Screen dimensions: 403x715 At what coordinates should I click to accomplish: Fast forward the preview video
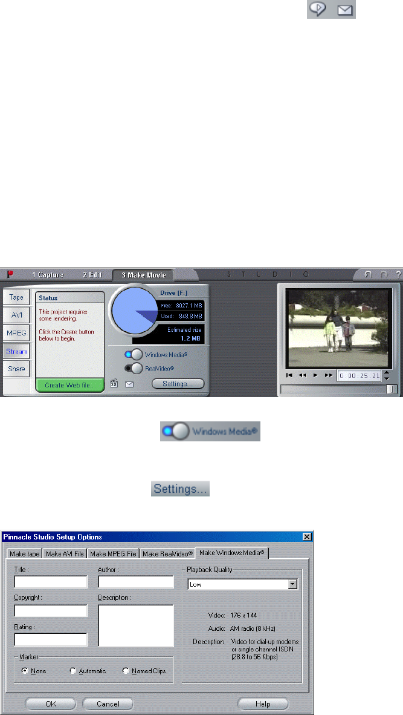point(329,375)
